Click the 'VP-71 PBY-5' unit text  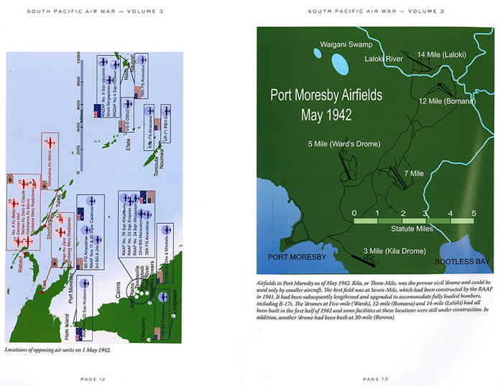[x=166, y=128]
